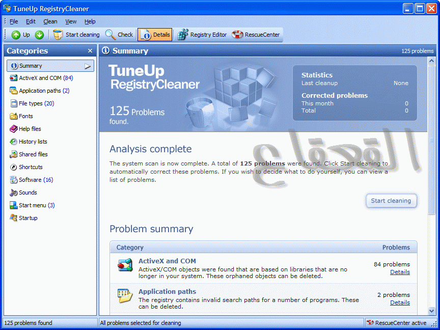Click 'This month' corrected problems label
Viewport: 440px width, 330px height.
(x=317, y=103)
